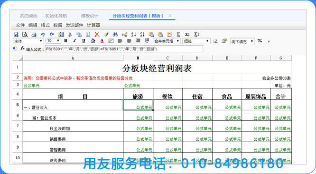Open the font size 10 dropdown
Image resolution: width=316 pixels, height=174 pixels.
click(x=53, y=41)
